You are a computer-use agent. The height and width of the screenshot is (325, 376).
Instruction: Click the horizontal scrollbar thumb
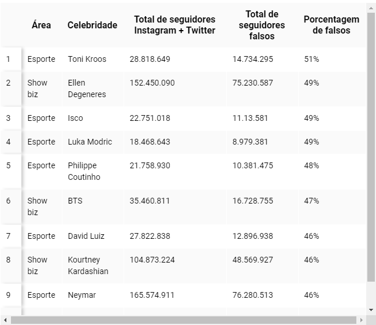click(x=182, y=320)
